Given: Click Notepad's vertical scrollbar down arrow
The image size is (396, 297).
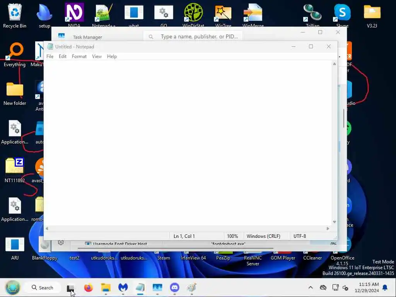Looking at the screenshot, I should [335, 222].
